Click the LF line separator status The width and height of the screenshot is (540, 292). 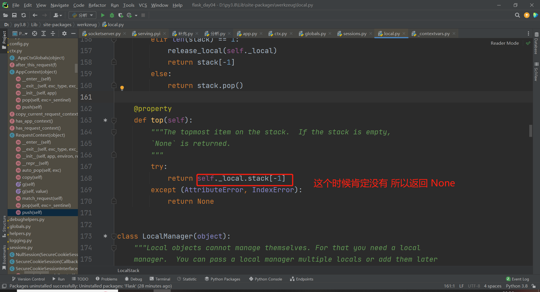point(462,286)
